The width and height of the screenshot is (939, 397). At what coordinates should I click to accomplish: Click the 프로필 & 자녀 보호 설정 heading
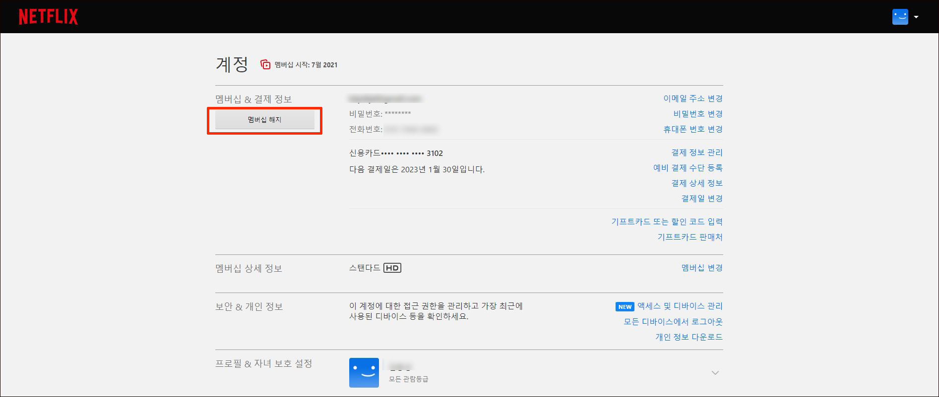point(264,364)
